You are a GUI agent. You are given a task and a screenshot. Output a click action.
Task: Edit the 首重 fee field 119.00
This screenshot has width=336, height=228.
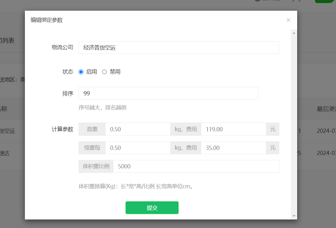click(234, 129)
